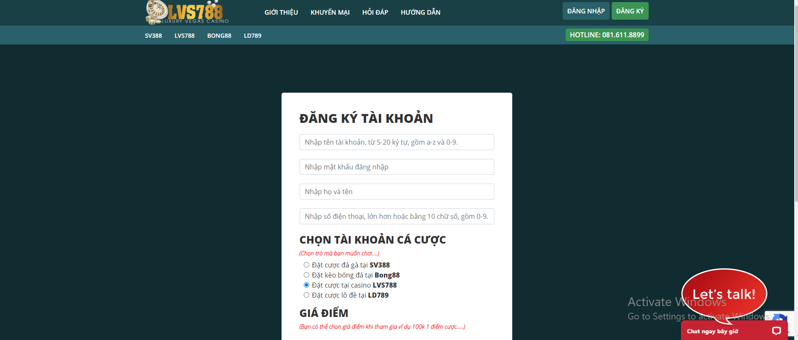This screenshot has height=340, width=798.
Task: Open the KHUYẾN MẠI menu item
Action: [x=330, y=13]
